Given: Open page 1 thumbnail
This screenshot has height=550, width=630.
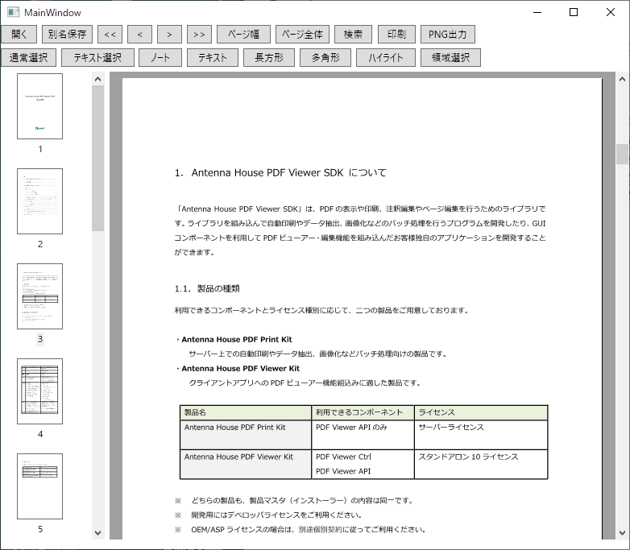Looking at the screenshot, I should pyautogui.click(x=39, y=106).
